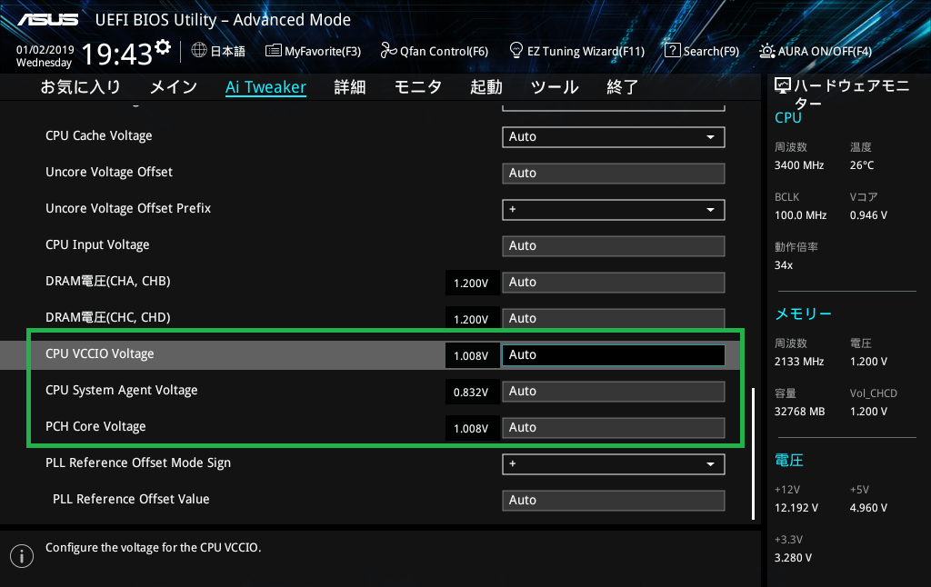Switch to the メイン tab
The height and width of the screenshot is (587, 931).
174,87
